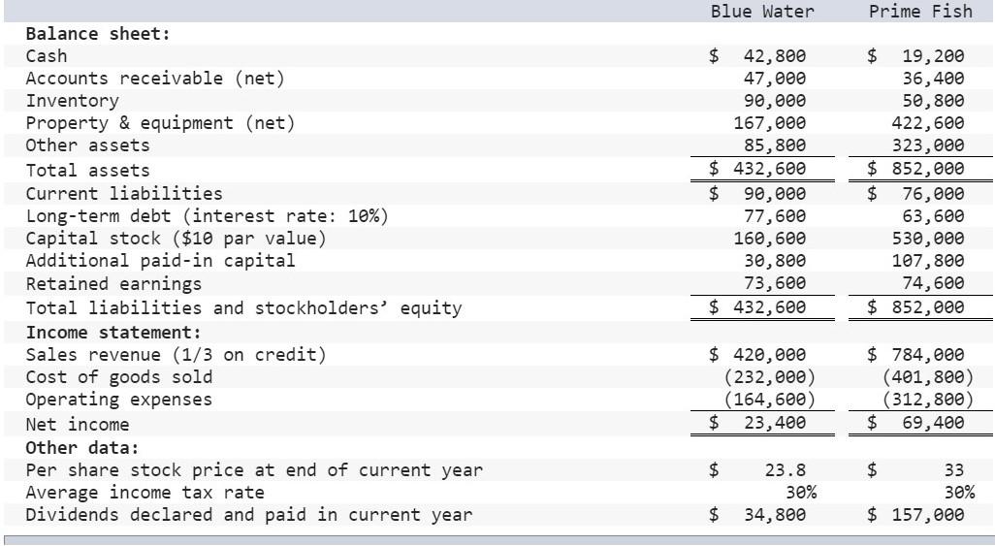Screen dimensions: 995x546
Task: Click Dividends declared and paid label
Action: pyautogui.click(x=248, y=515)
